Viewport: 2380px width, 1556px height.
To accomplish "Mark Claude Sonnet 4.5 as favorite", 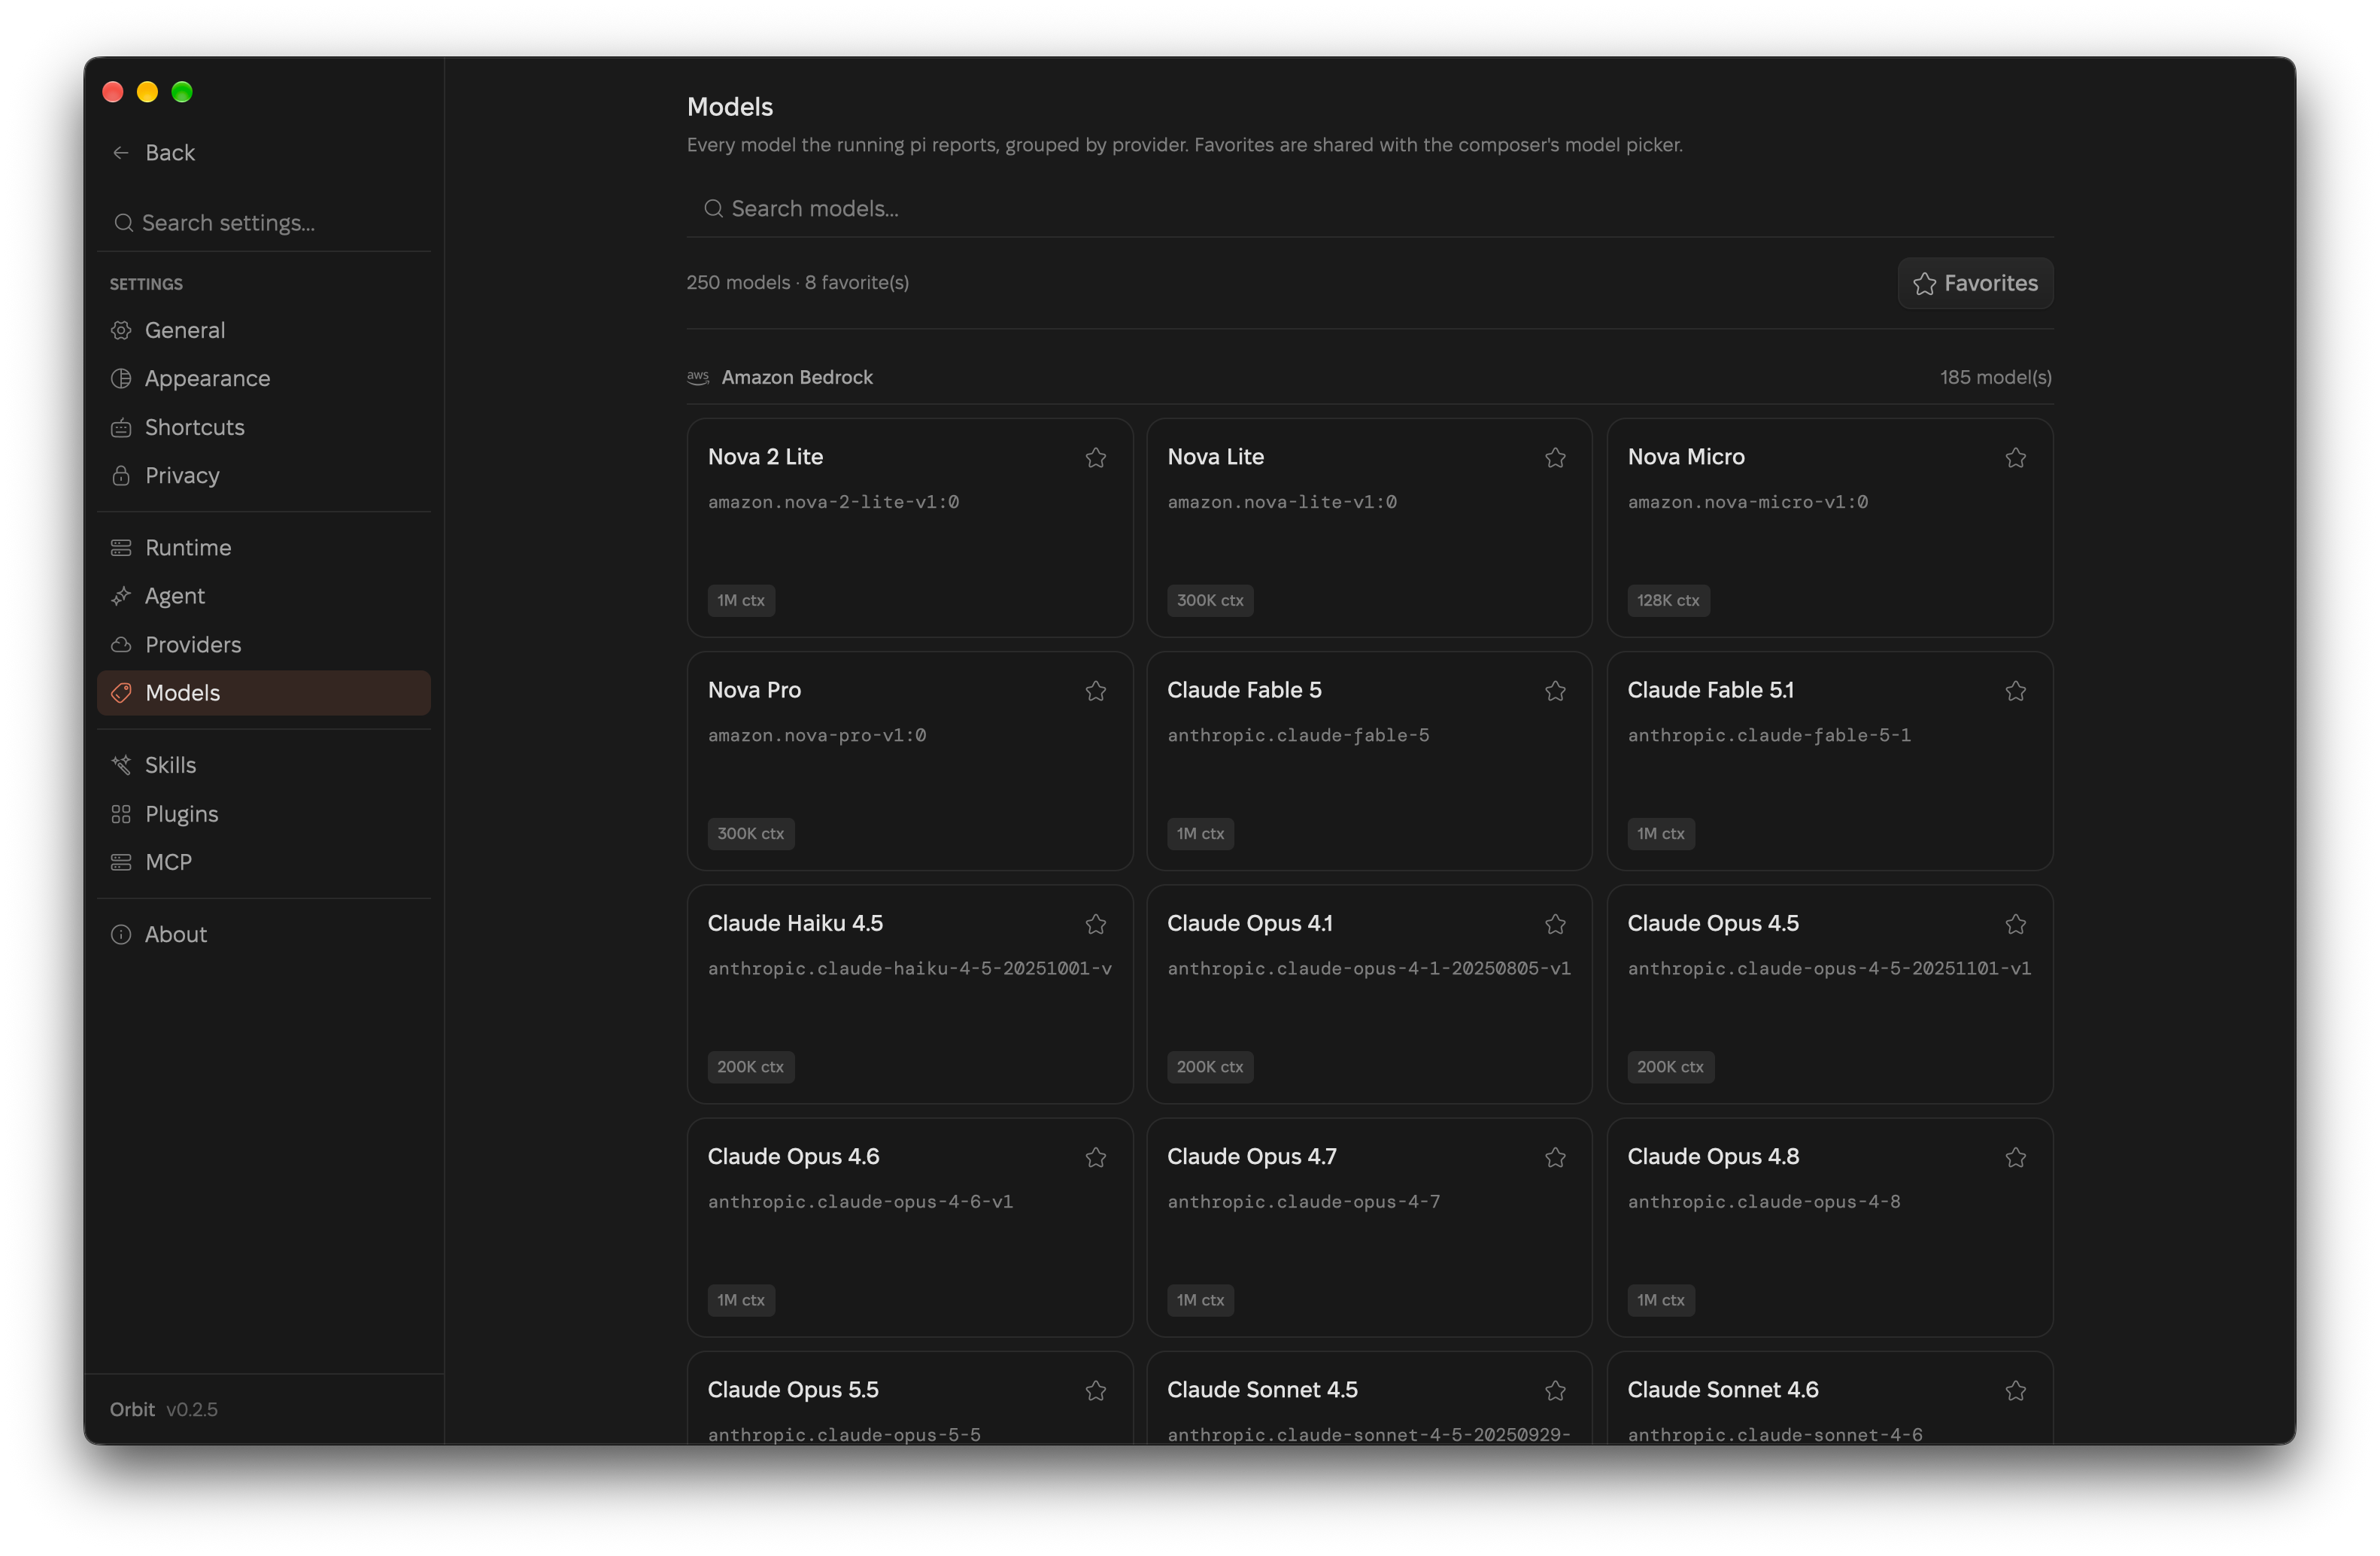I will tap(1555, 1390).
